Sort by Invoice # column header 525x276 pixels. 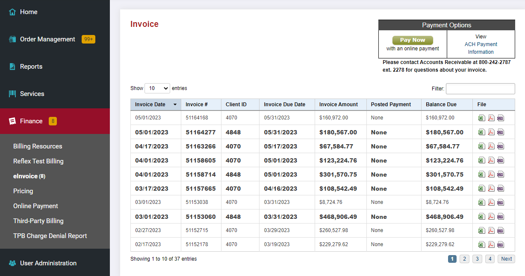(x=201, y=105)
